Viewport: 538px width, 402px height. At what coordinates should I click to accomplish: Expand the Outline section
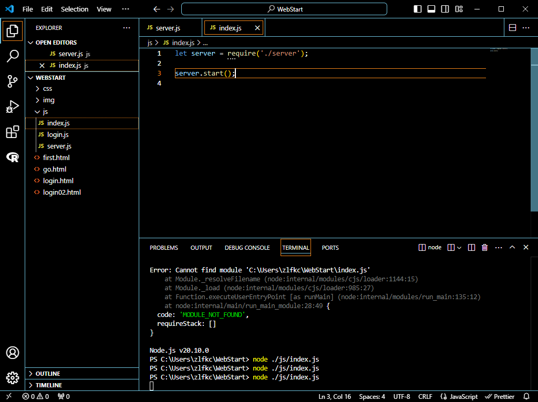[x=82, y=374]
